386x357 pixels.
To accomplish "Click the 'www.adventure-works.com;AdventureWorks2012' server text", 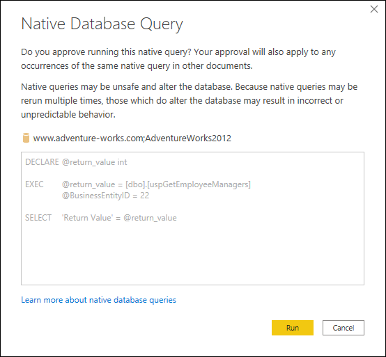I will [132, 138].
